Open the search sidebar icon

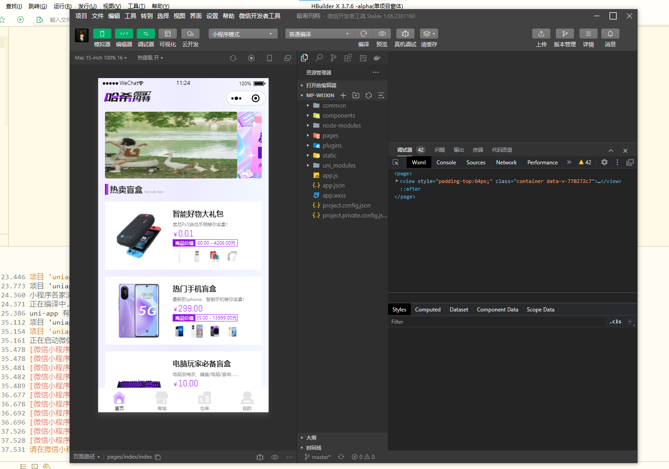pyautogui.click(x=319, y=58)
